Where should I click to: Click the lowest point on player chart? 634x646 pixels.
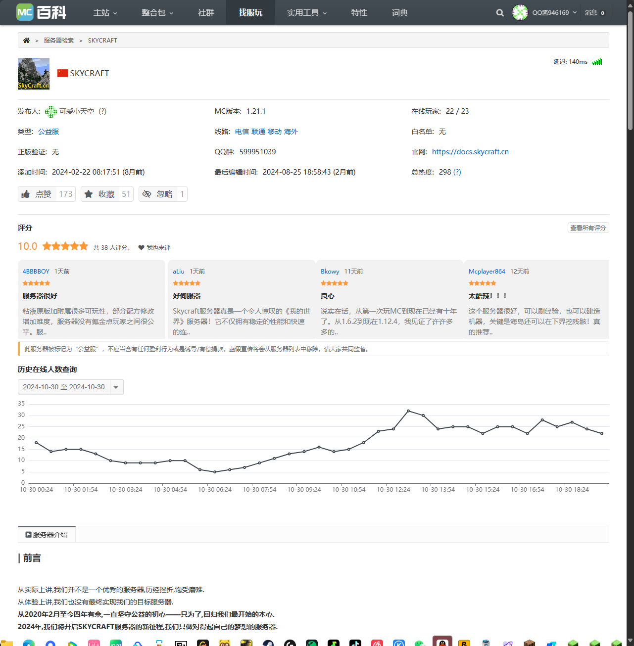[x=215, y=472]
